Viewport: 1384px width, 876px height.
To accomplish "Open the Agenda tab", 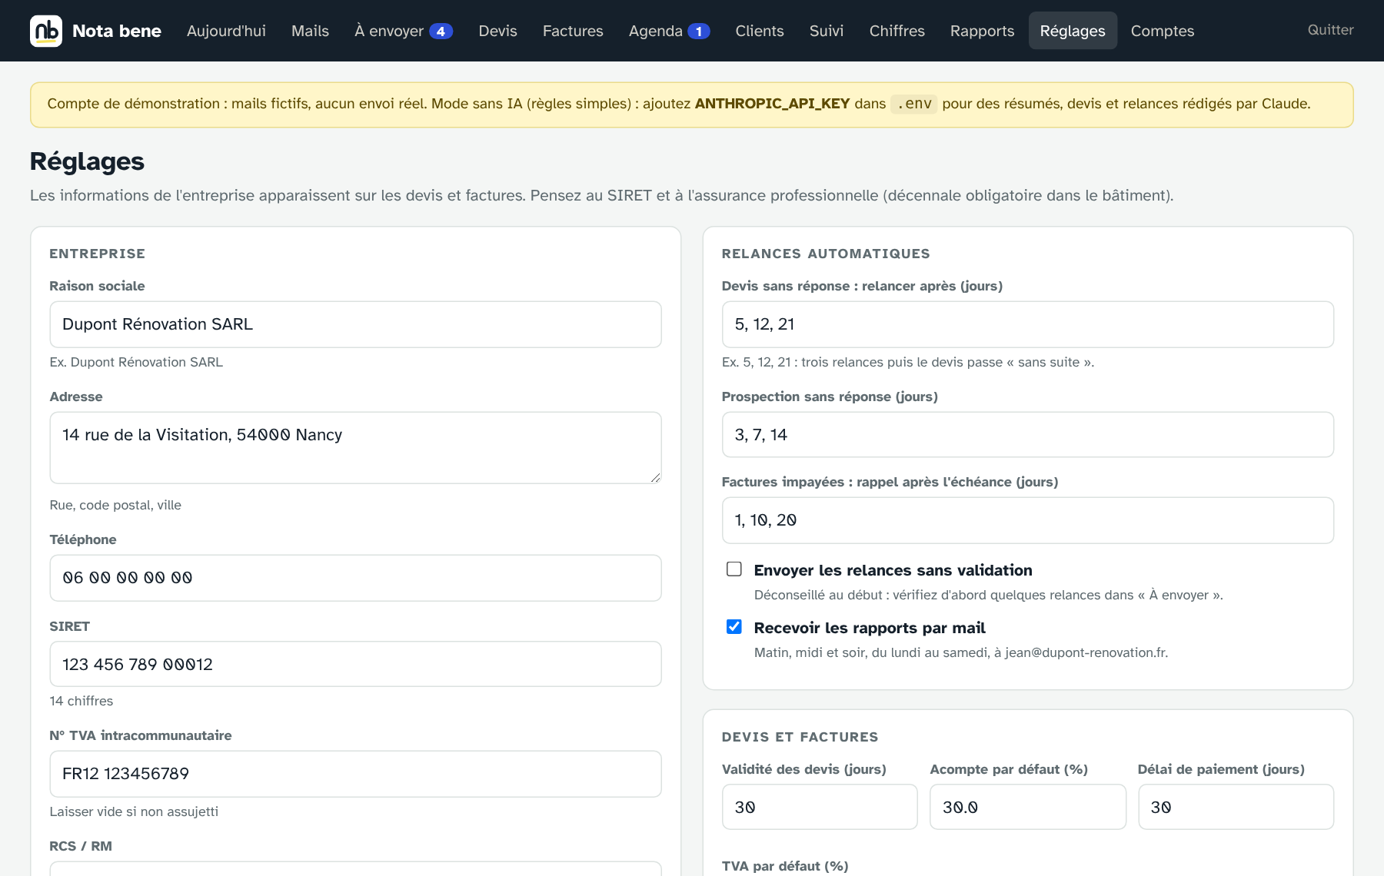I will (x=669, y=31).
